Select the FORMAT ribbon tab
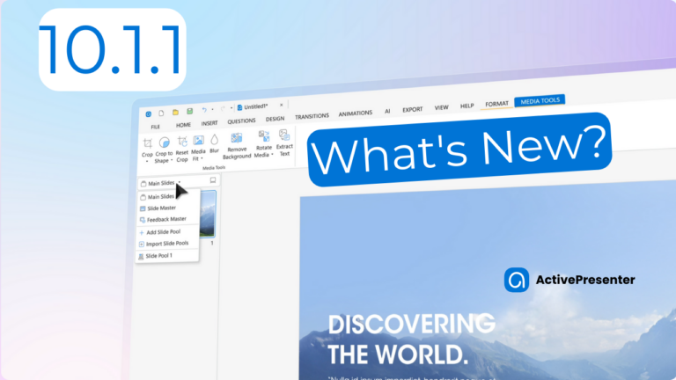676x380 pixels. coord(496,104)
